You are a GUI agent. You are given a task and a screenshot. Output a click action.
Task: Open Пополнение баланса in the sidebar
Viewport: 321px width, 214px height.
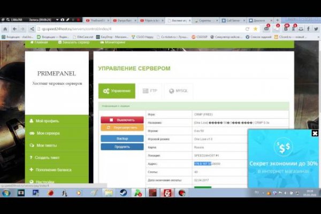click(x=52, y=170)
